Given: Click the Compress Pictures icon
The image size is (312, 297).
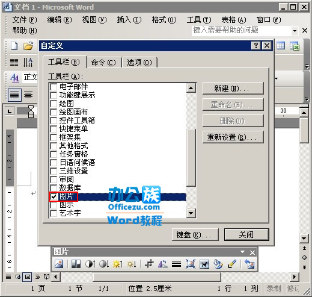Looking at the screenshot, I should (190, 264).
